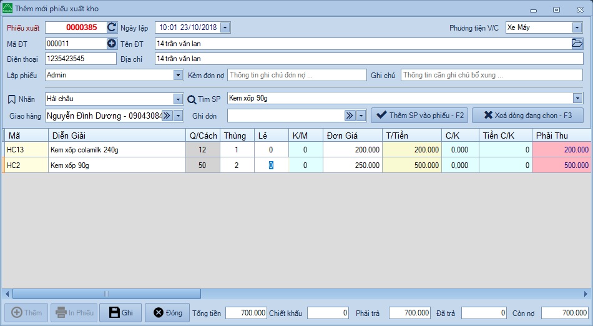Click double-arrow icon in Giao hàng field
Image resolution: width=593 pixels, height=326 pixels.
167,116
